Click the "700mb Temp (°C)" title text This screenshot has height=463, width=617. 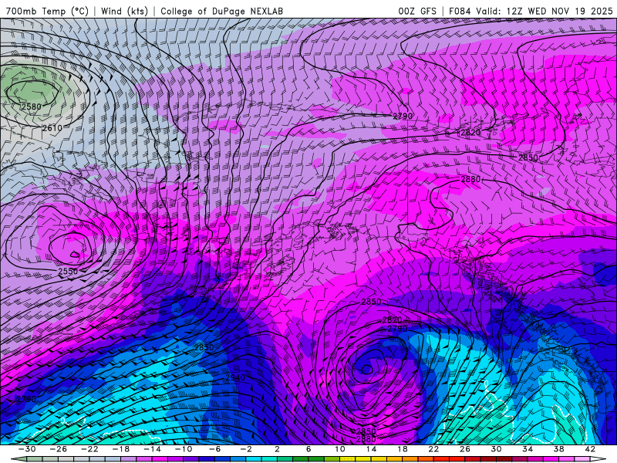[47, 11]
